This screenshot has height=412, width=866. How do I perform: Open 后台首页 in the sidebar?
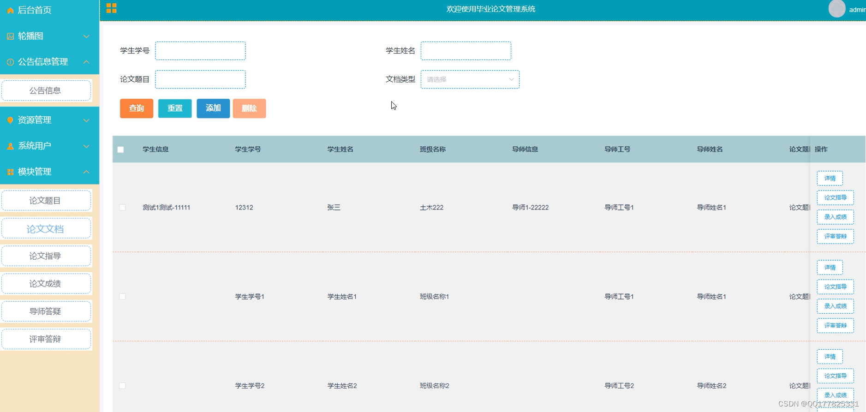35,10
